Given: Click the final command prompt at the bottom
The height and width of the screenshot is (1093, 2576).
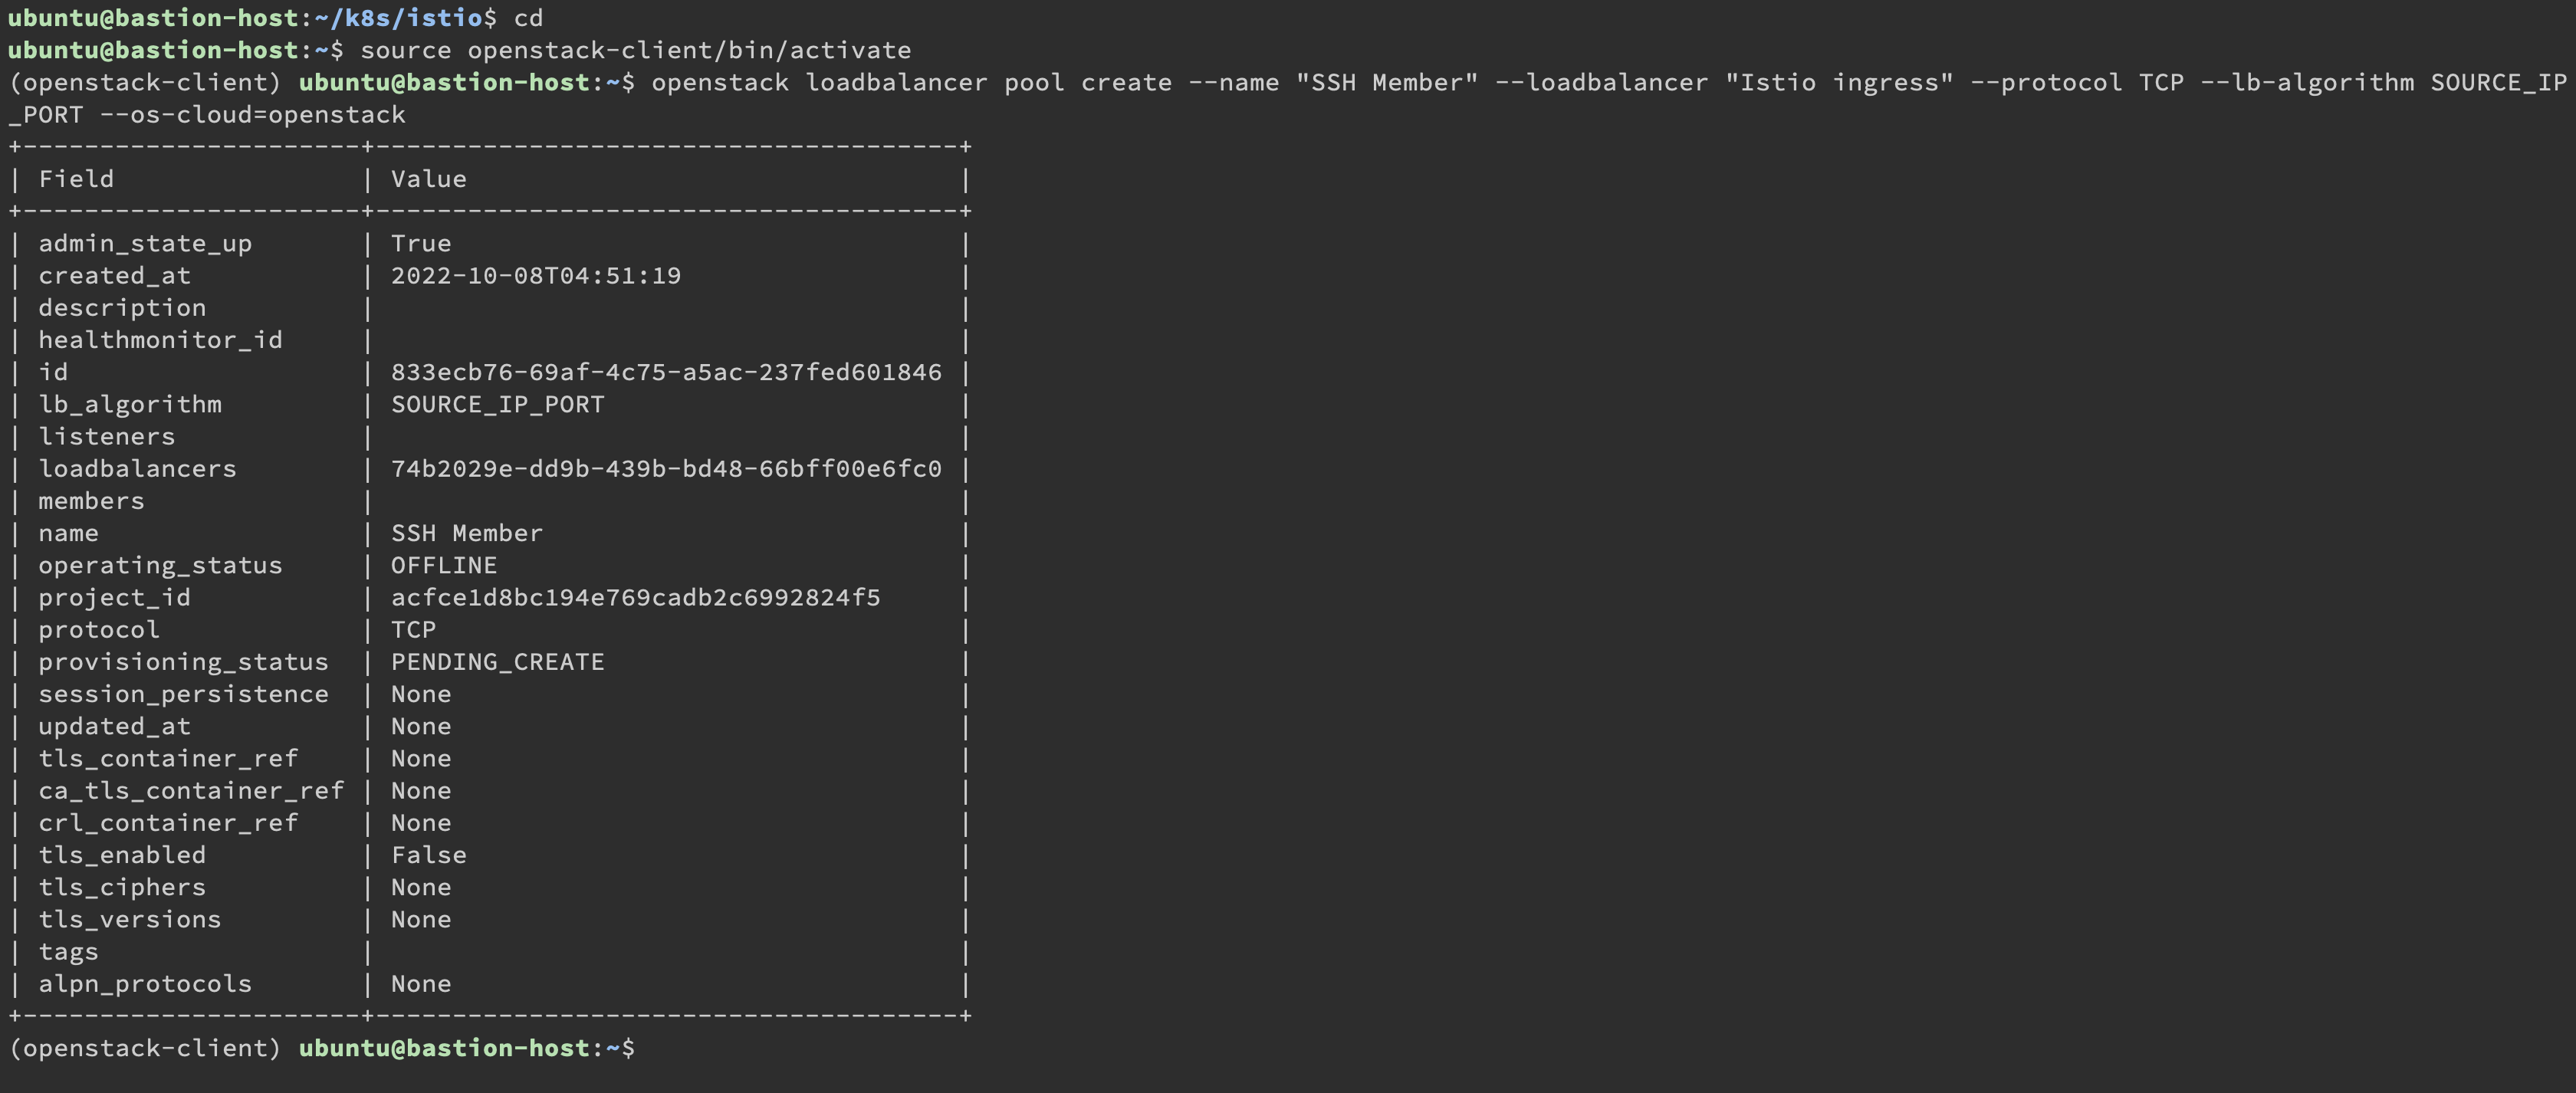Looking at the screenshot, I should point(466,1049).
